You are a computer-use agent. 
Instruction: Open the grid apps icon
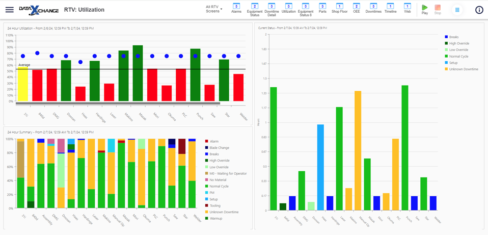click(457, 10)
